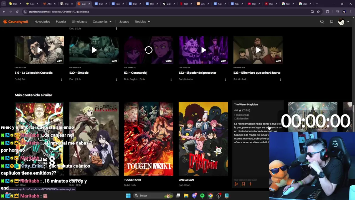This screenshot has height=200, width=355.
Task: Switch to the Netflix browser tab
Action: coord(186,4)
